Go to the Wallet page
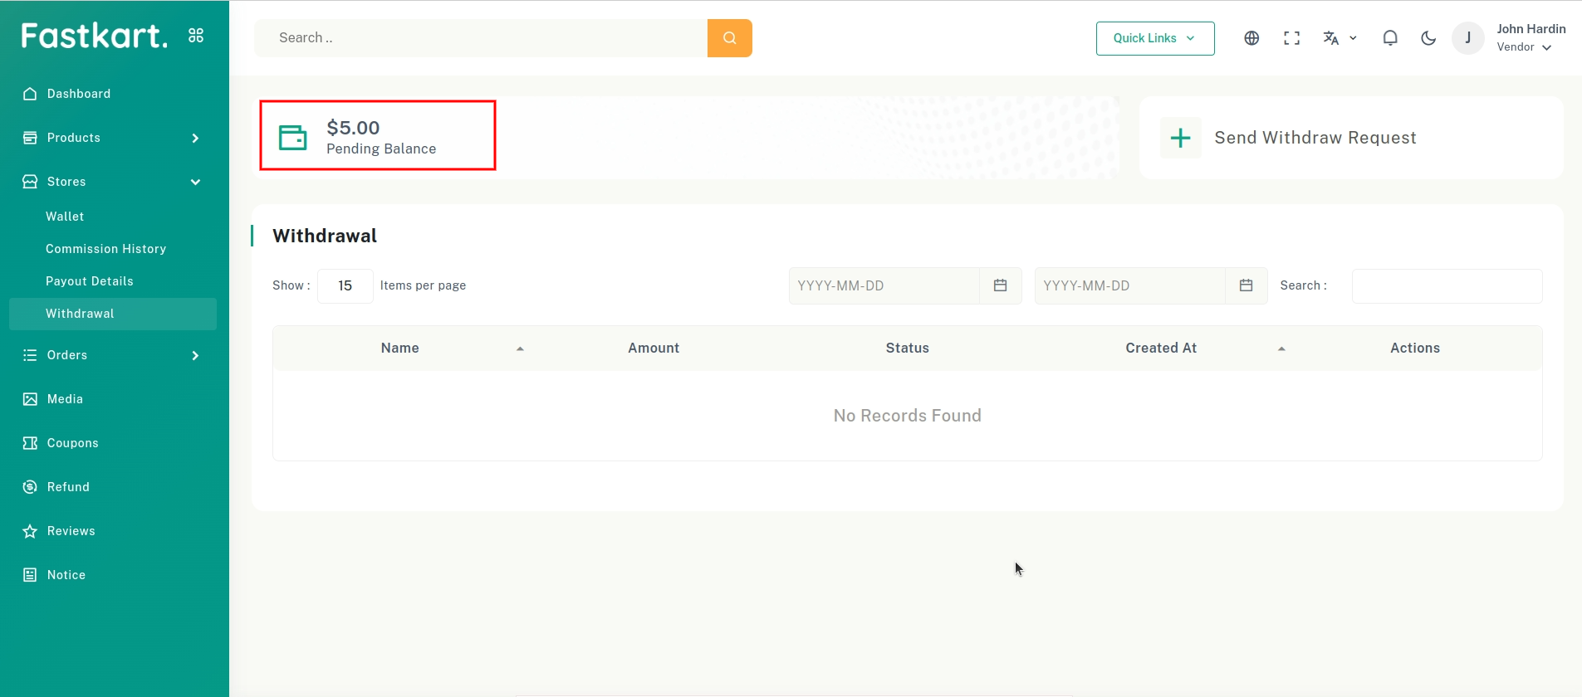The width and height of the screenshot is (1582, 697). point(65,217)
